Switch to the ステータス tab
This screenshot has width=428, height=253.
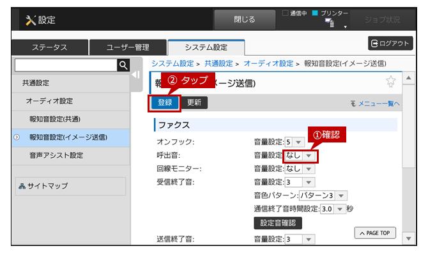[50, 47]
